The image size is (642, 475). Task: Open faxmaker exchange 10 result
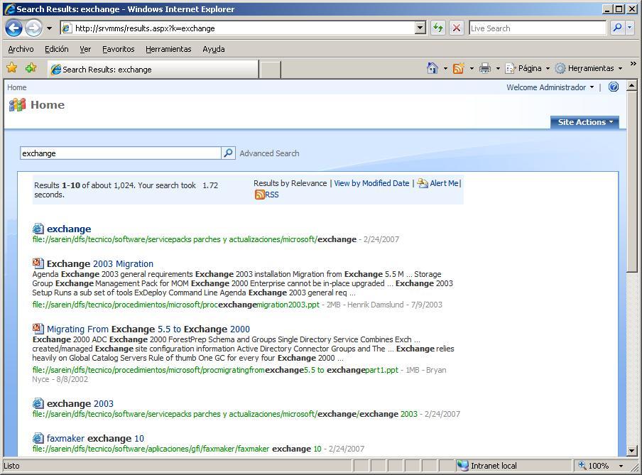click(95, 439)
